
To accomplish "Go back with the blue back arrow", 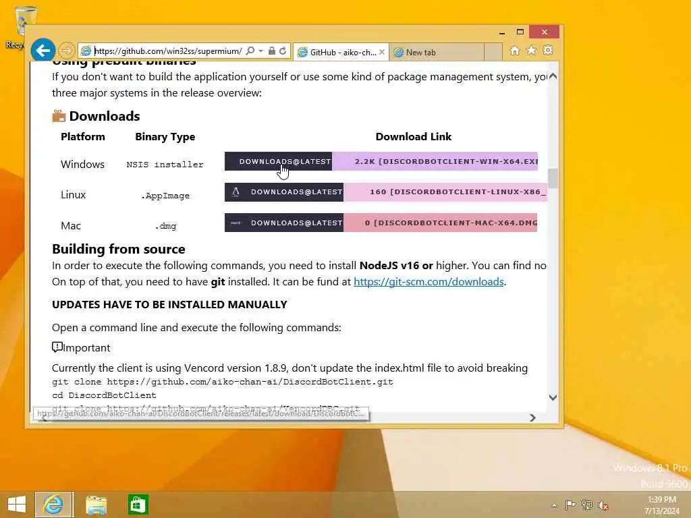I will click(43, 51).
